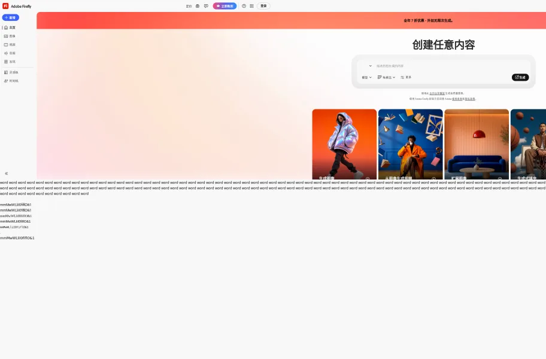
Task: Open the privacy policy link below prompt
Action: tap(470, 99)
